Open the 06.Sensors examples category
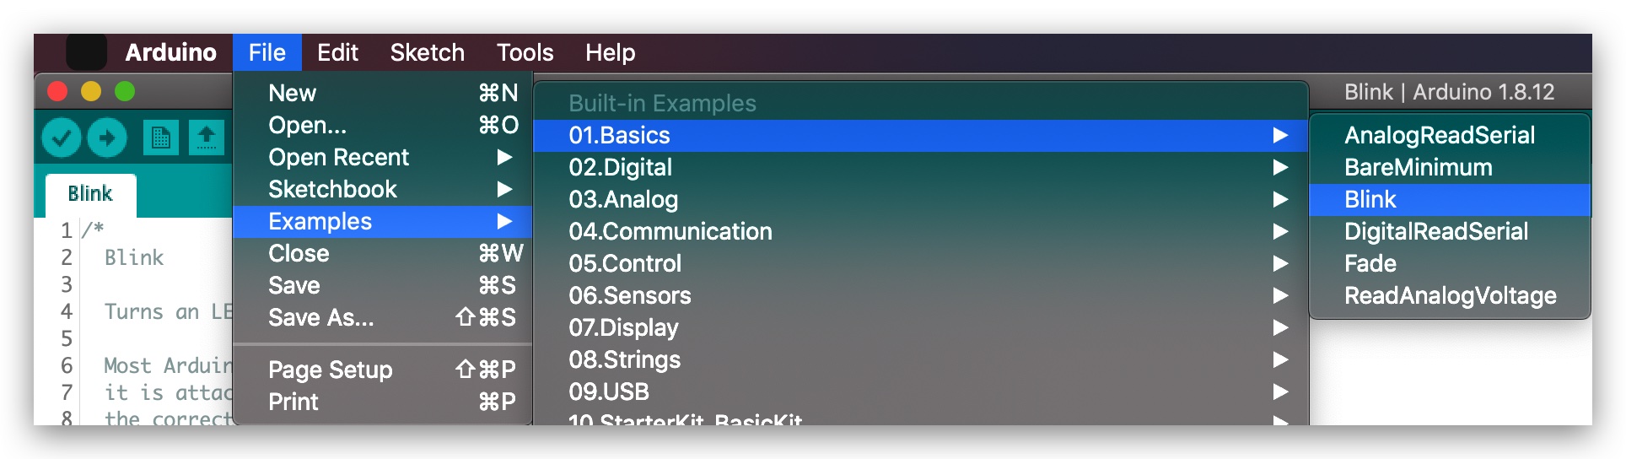 (x=920, y=296)
